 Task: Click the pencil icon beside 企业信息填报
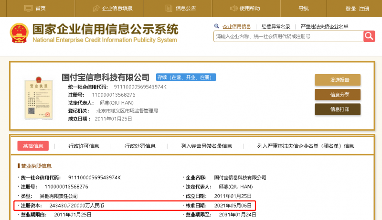[x=96, y=8]
